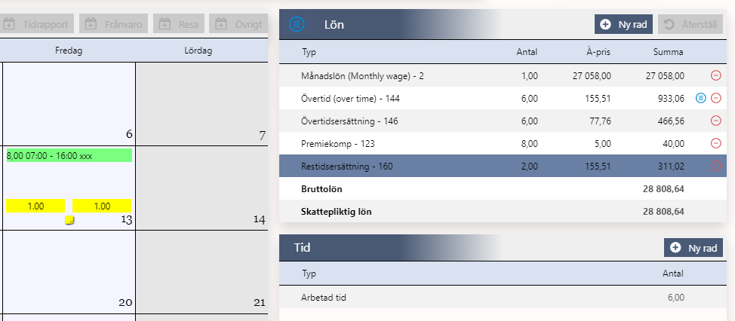The width and height of the screenshot is (735, 321).
Task: Click the Frånvaro toolbar button
Action: coord(113,24)
